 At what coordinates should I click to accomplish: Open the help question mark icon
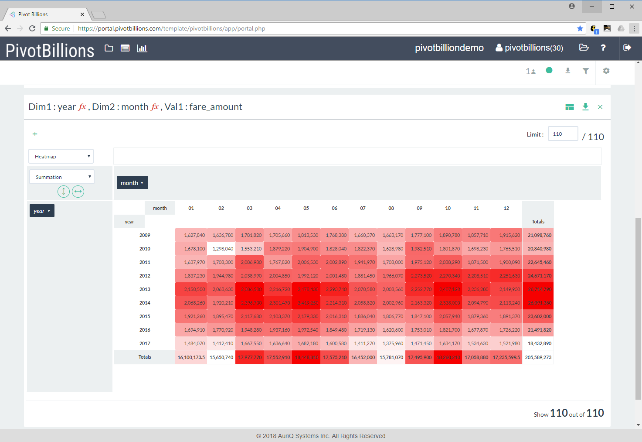click(603, 48)
